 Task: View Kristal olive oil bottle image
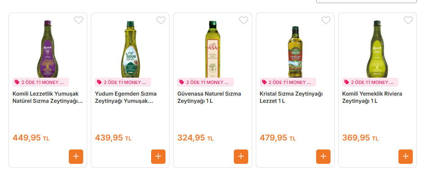point(295,51)
